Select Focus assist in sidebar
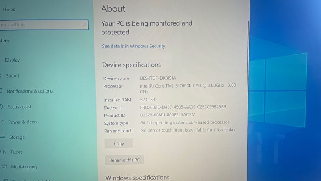Screen dimensions: 321x181 [x=19, y=107]
